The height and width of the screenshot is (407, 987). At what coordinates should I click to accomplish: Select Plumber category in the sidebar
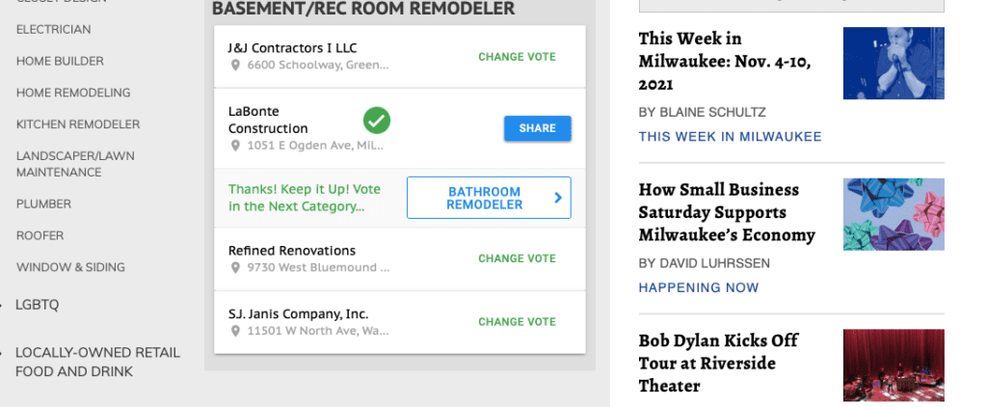click(43, 204)
